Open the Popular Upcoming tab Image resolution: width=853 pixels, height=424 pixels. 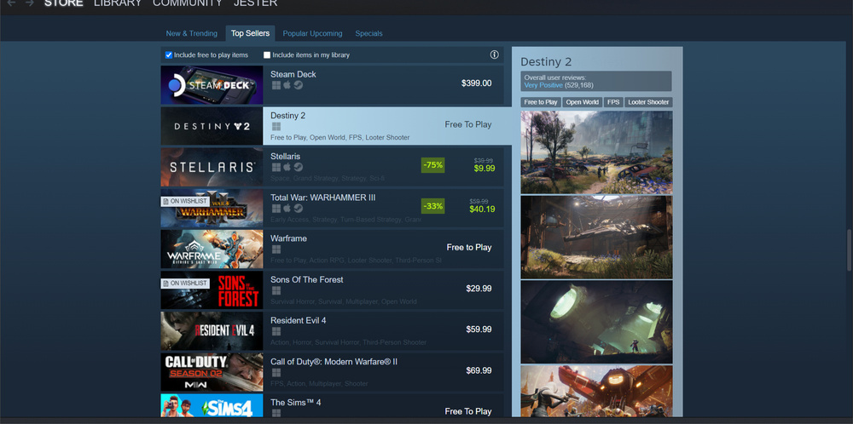312,34
